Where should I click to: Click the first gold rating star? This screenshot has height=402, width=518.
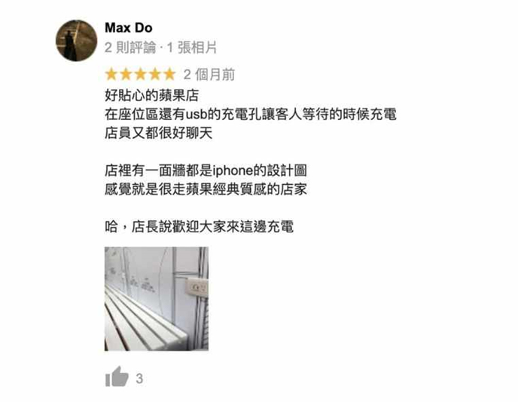pos(111,75)
